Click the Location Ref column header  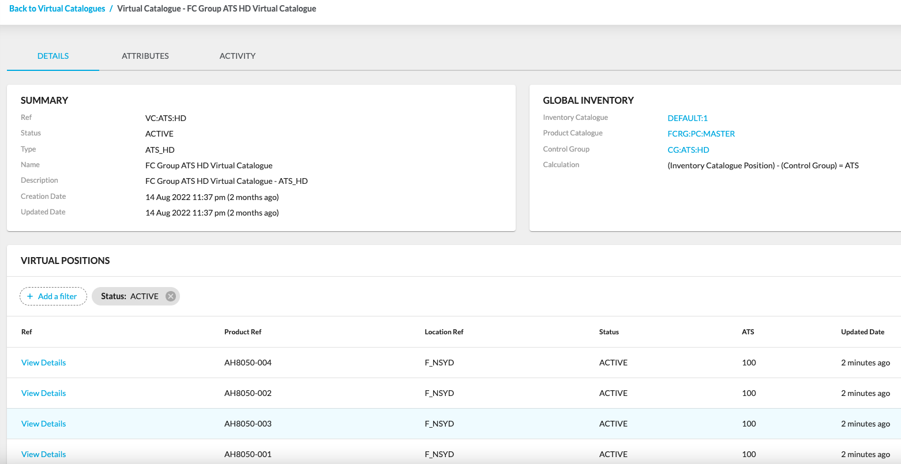coord(444,332)
